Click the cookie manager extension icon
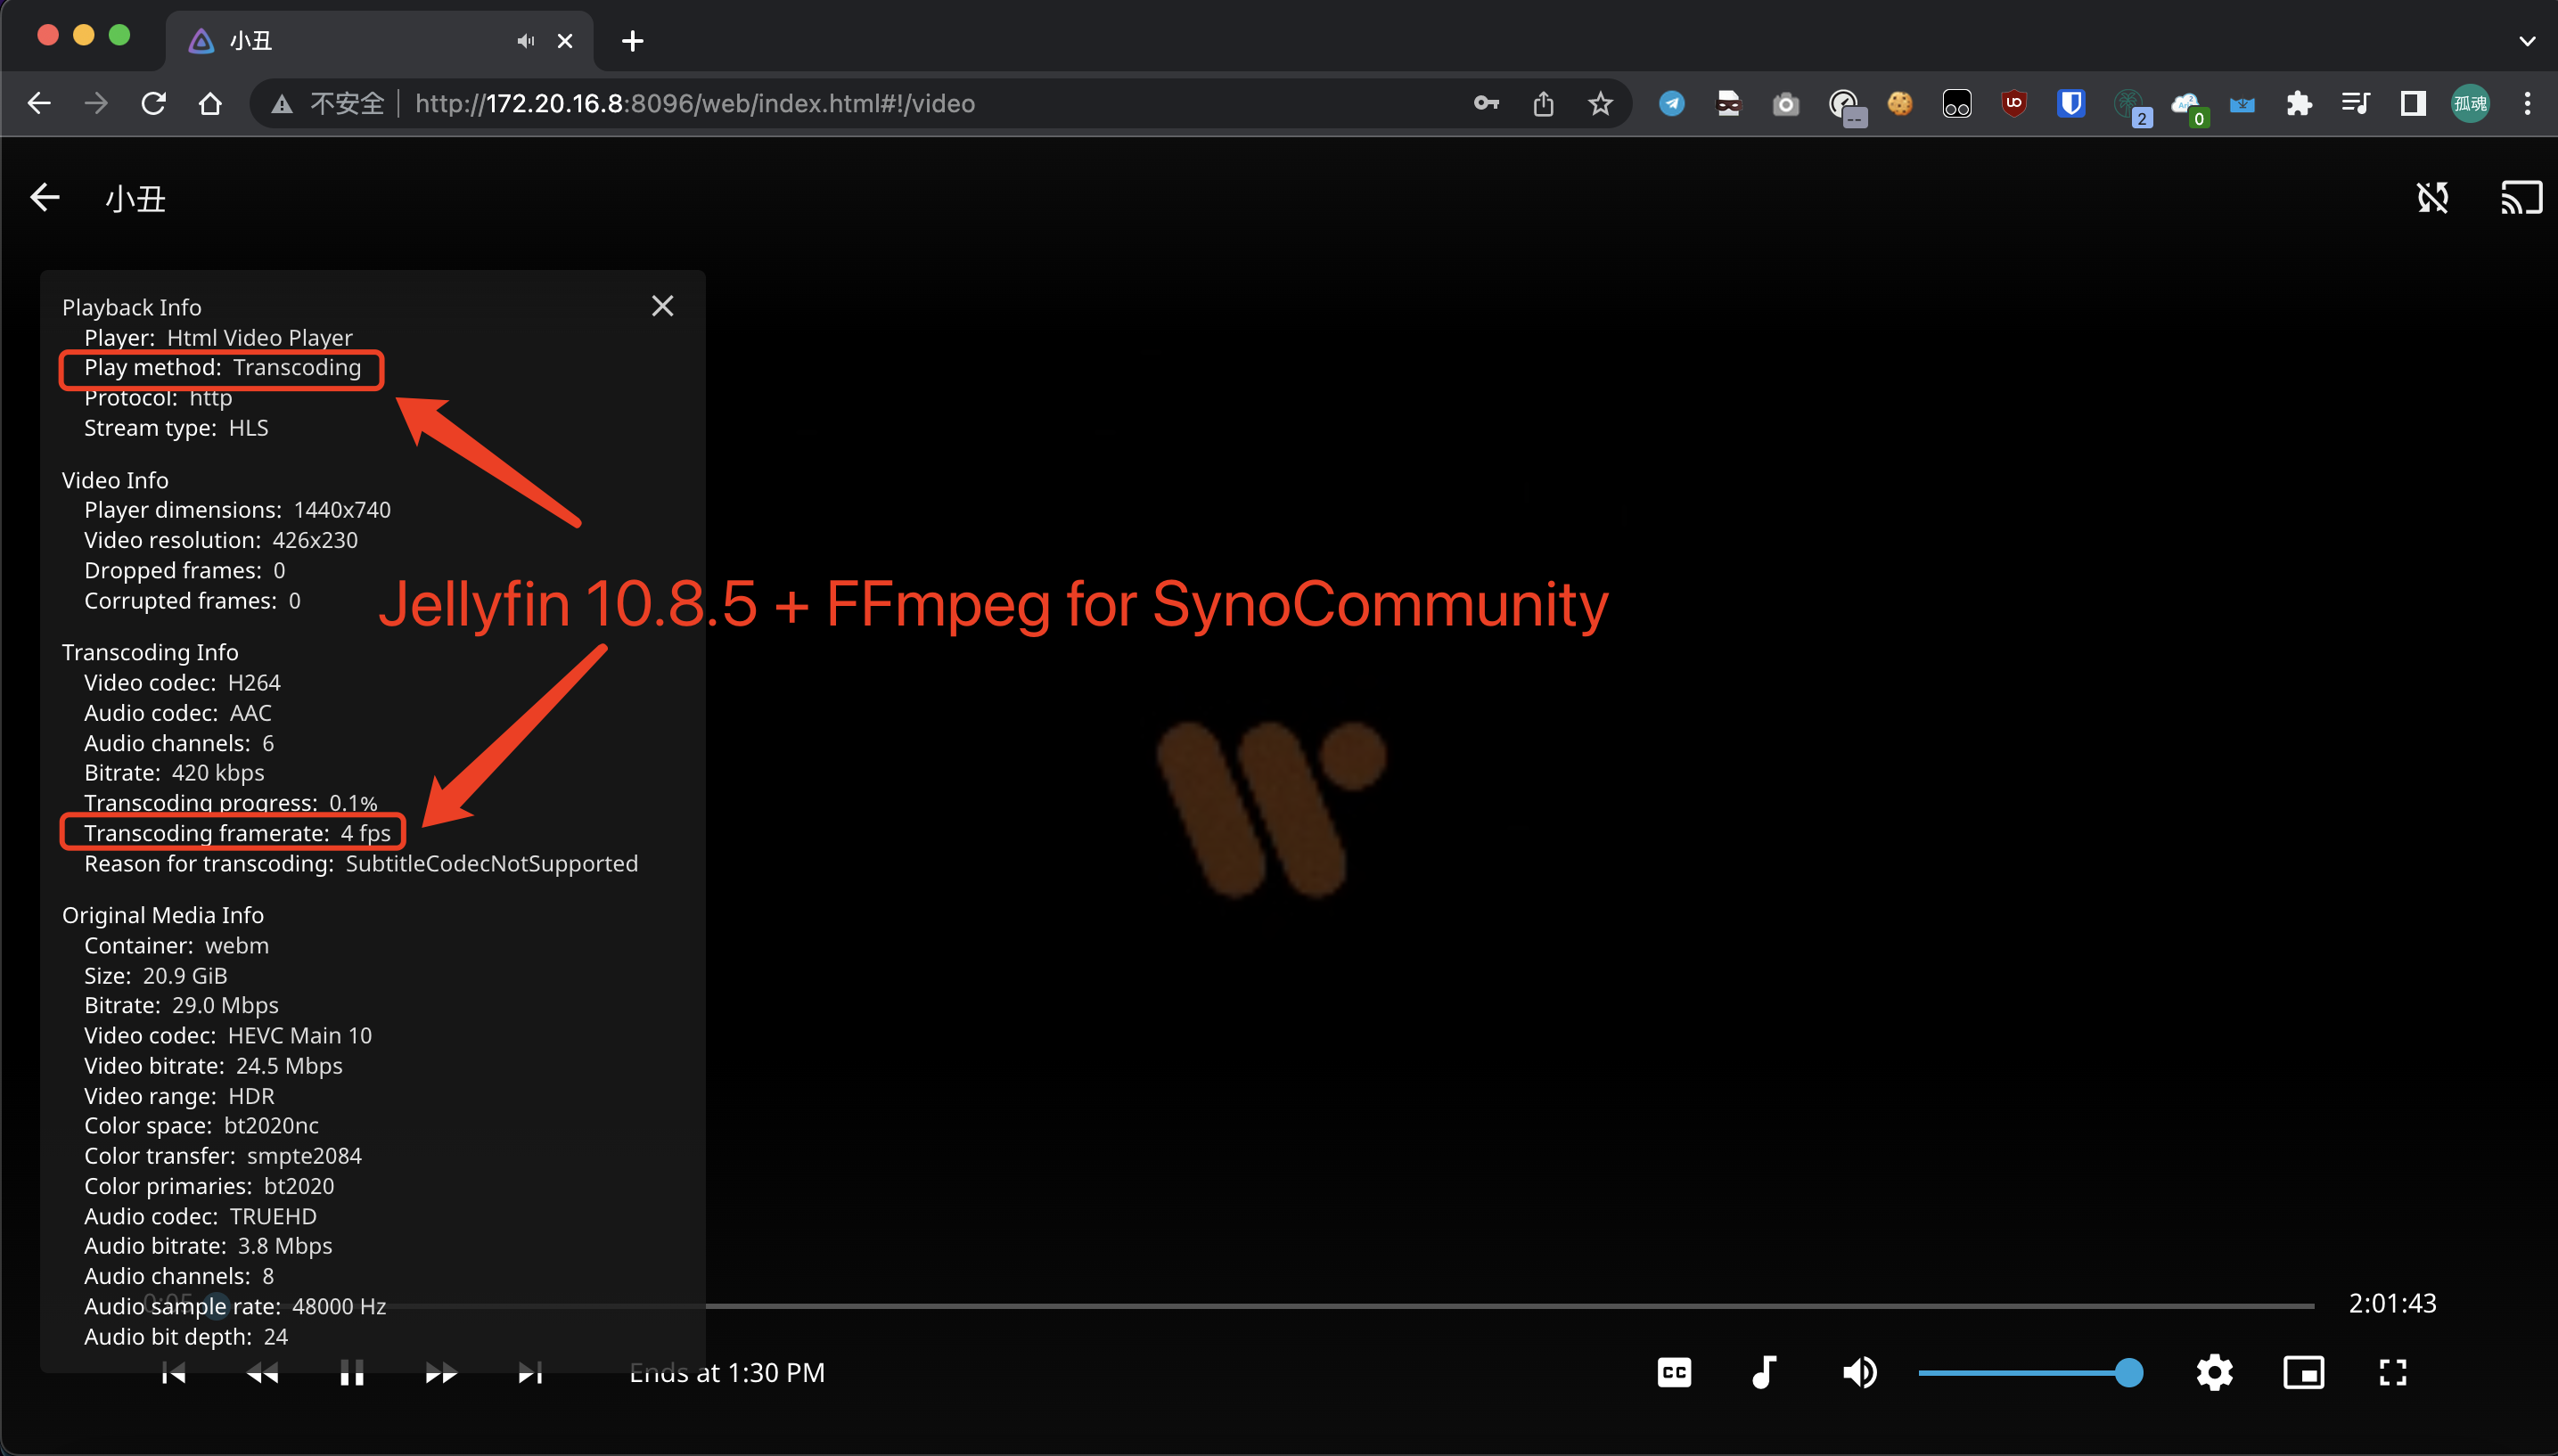2558x1456 pixels. pyautogui.click(x=1899, y=103)
